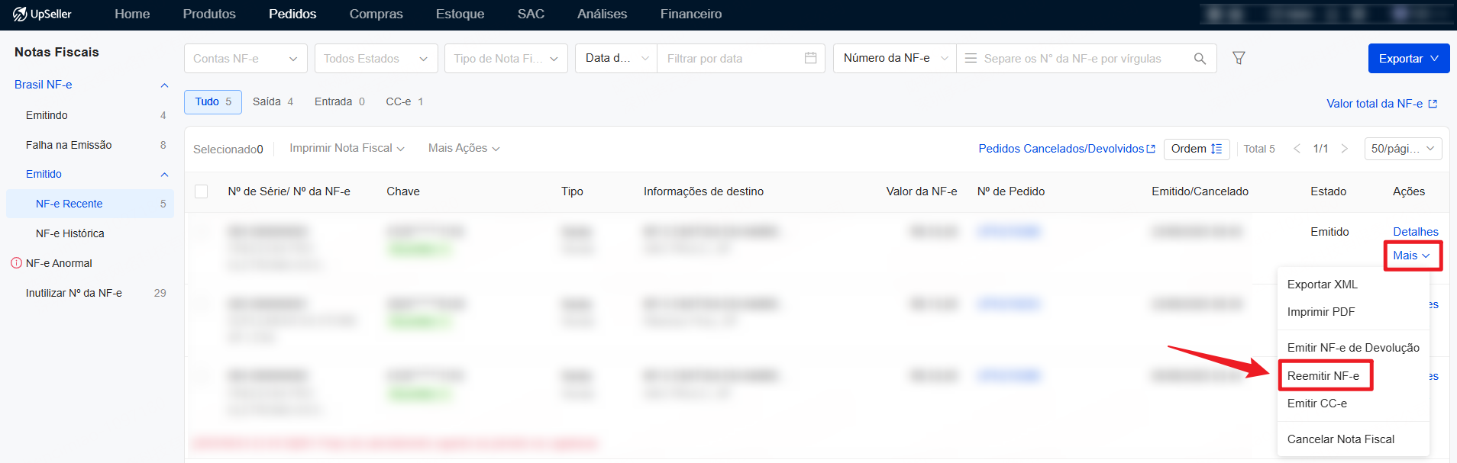Open the Análises menu
The image size is (1457, 463).
[602, 14]
